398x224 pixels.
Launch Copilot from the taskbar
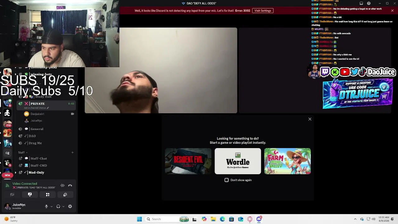click(204, 219)
